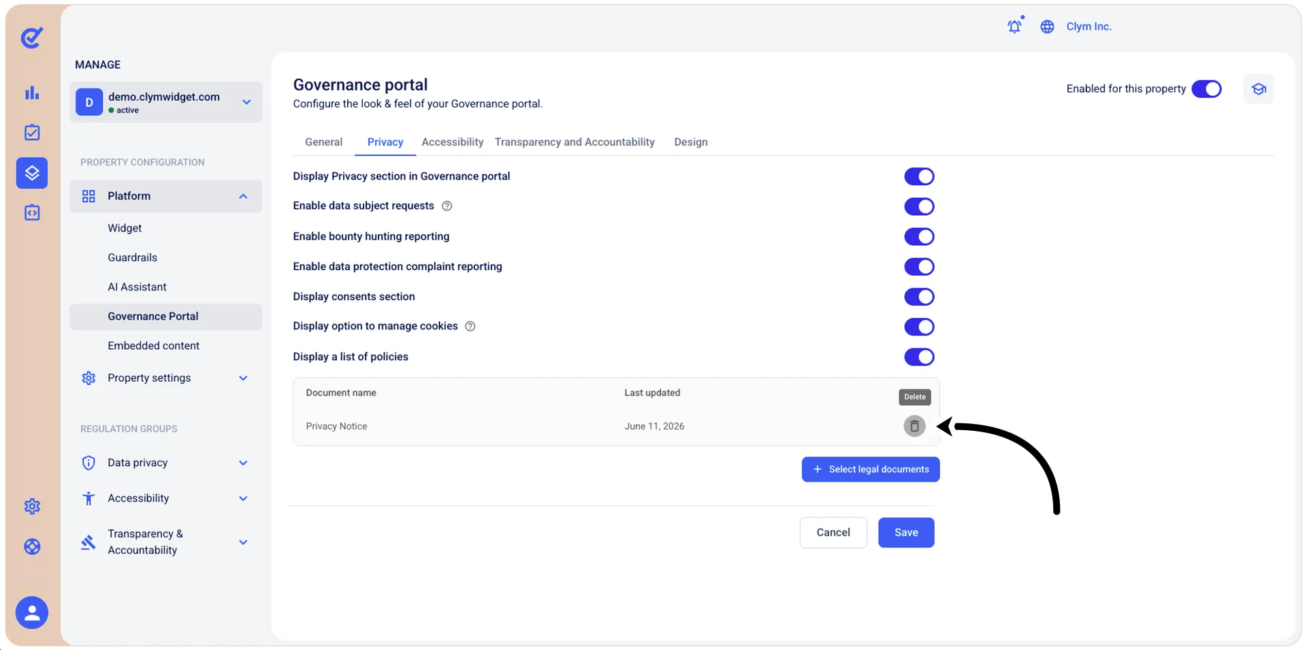Click help icon beside data subject requests
Viewport: 1305px width, 650px height.
(447, 206)
